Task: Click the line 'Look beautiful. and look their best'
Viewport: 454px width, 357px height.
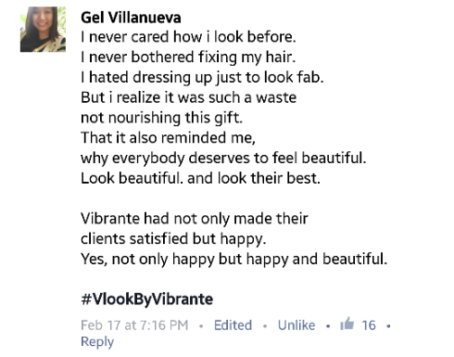Action: pos(200,178)
